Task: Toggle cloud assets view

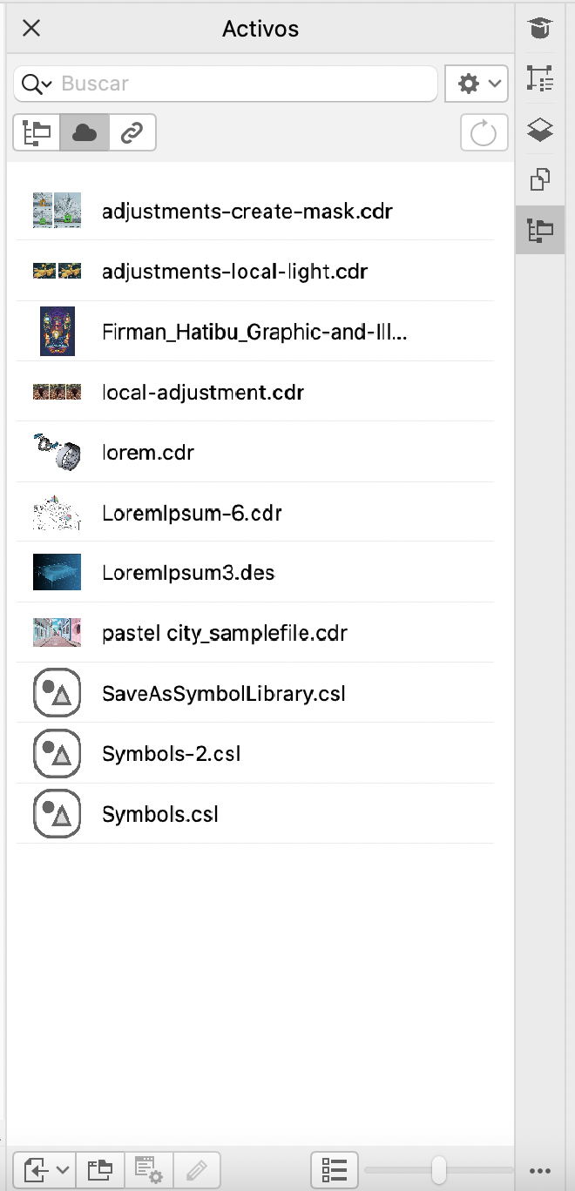Action: 85,132
